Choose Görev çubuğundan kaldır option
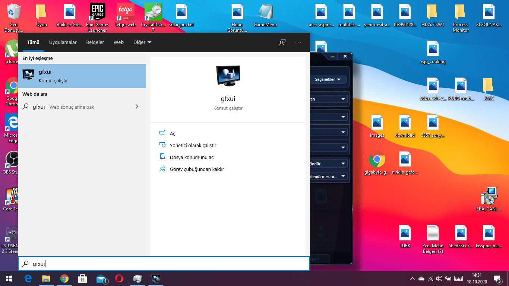 [x=197, y=169]
